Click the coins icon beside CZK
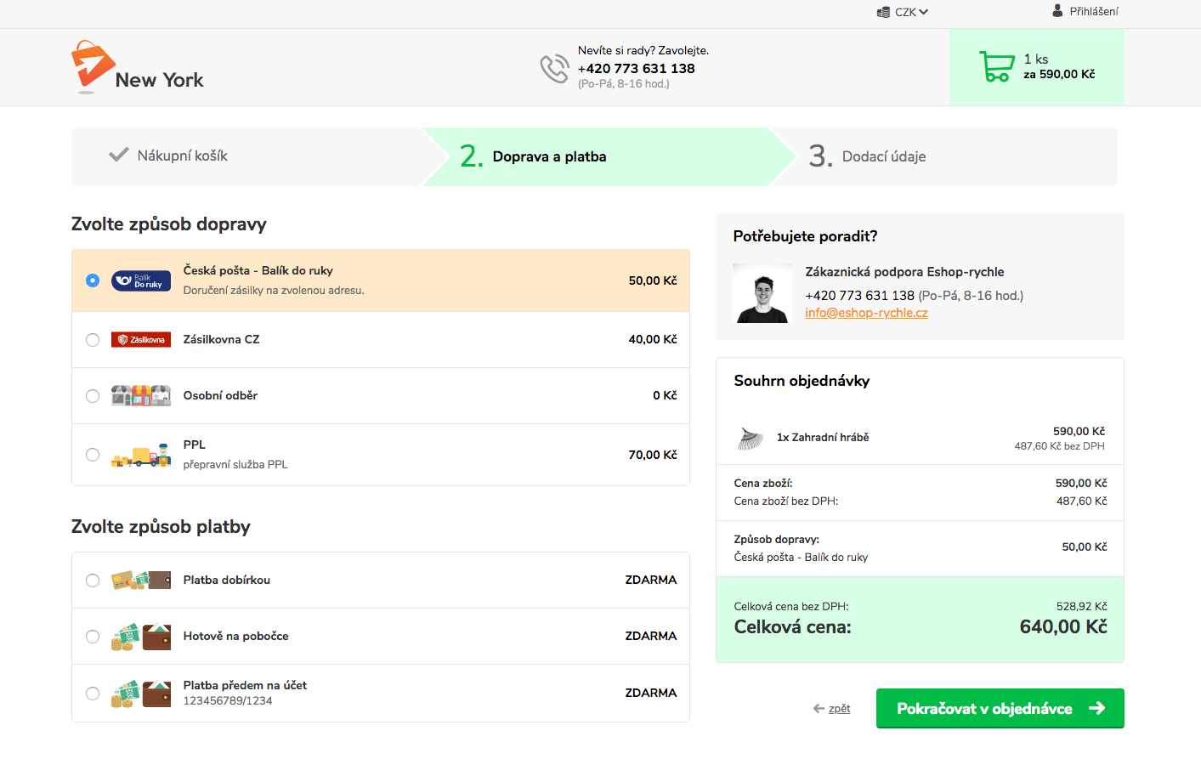The height and width of the screenshot is (776, 1201). [883, 12]
